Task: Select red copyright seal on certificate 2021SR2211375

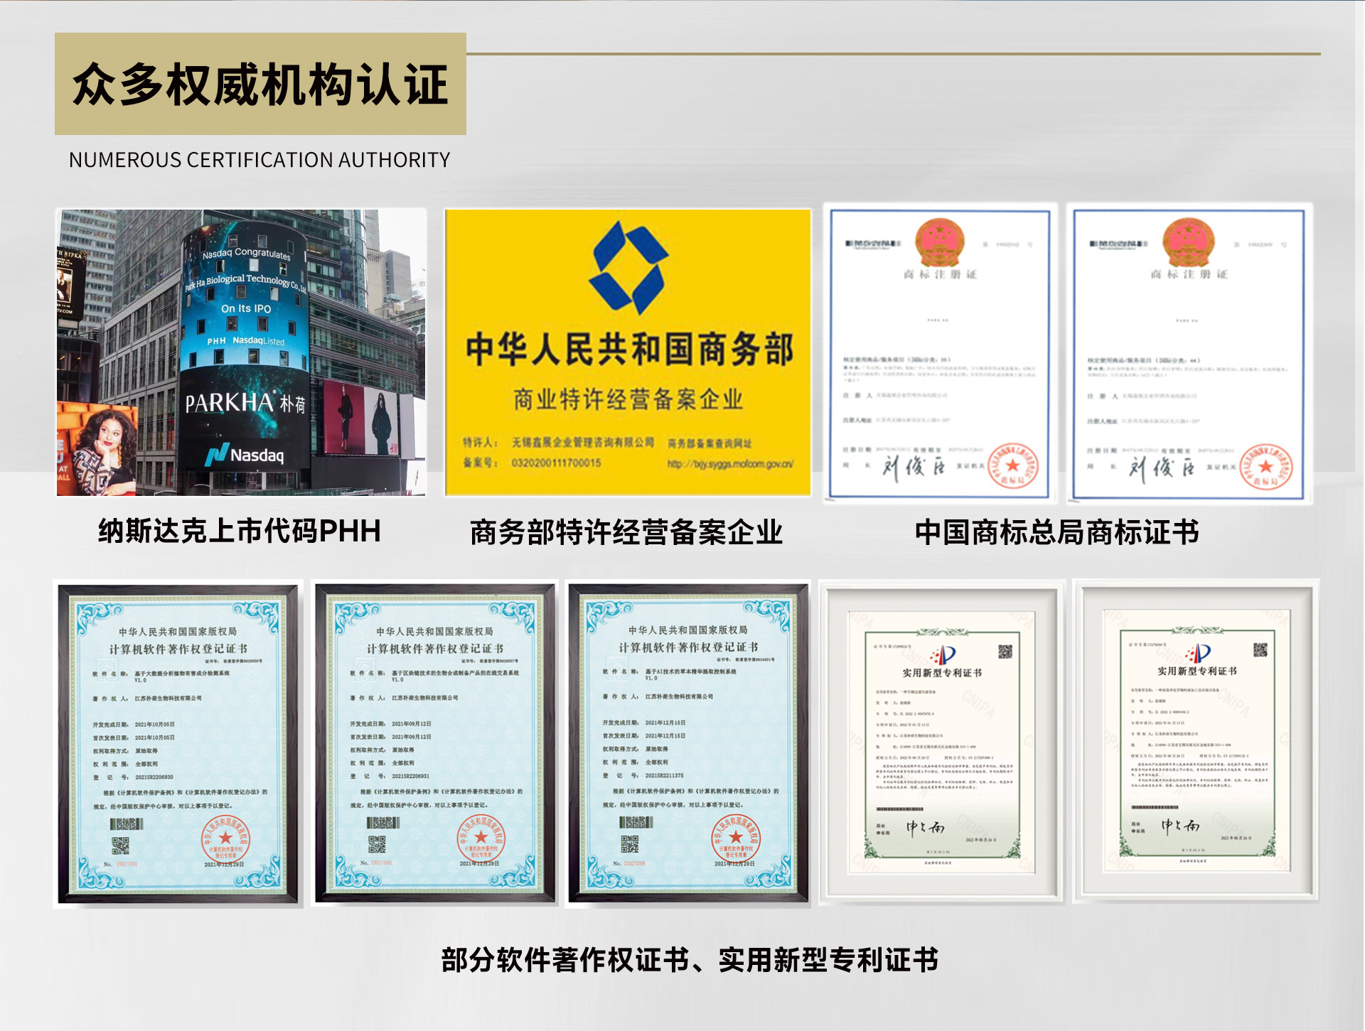Action: coord(736,838)
